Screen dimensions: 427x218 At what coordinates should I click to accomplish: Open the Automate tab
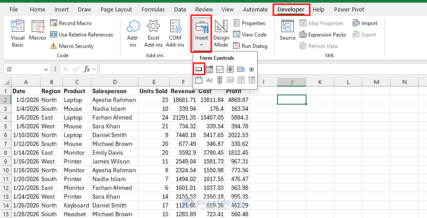255,10
